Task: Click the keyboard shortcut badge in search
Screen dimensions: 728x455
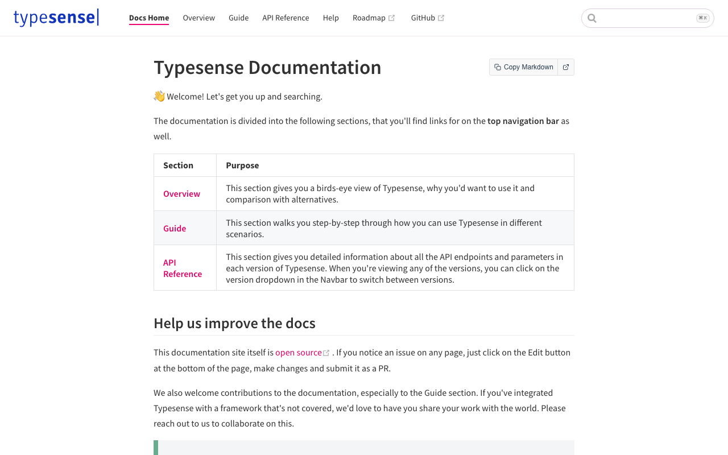Action: (x=703, y=18)
